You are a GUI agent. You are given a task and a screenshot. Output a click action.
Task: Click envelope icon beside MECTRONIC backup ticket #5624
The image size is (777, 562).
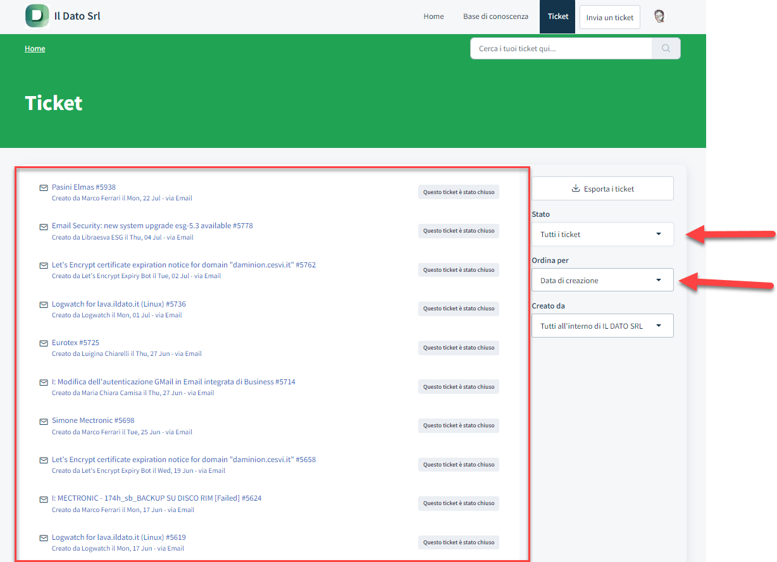44,499
